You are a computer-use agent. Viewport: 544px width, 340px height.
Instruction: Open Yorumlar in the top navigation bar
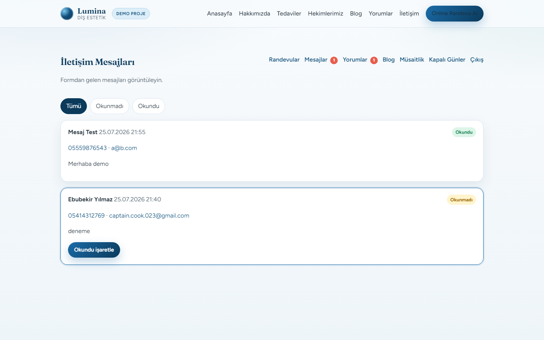click(x=381, y=14)
